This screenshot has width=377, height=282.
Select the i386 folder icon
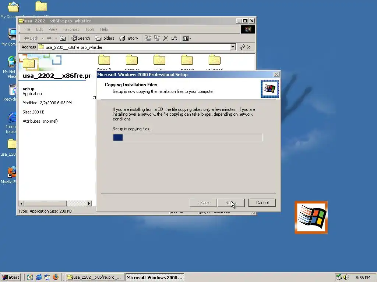[159, 60]
